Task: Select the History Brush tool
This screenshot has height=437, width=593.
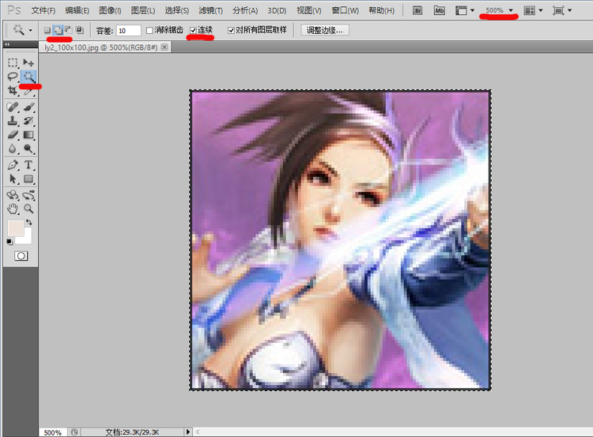Action: click(x=28, y=121)
